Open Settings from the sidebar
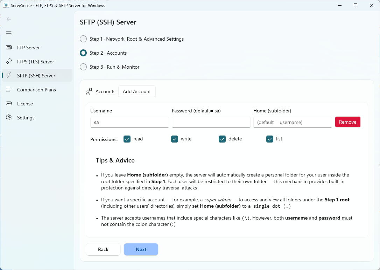Viewport: 380px width, 270px height. click(37, 118)
